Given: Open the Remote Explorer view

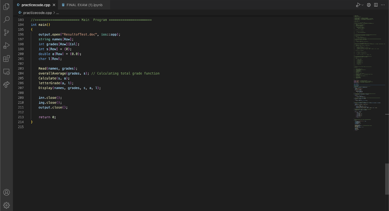Looking at the screenshot, I should (6, 72).
